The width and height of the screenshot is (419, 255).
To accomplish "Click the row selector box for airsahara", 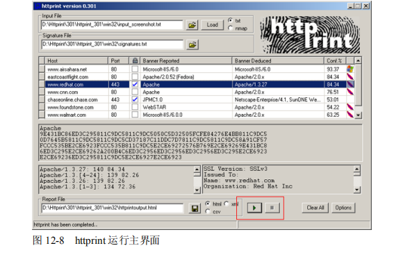I will [42, 69].
